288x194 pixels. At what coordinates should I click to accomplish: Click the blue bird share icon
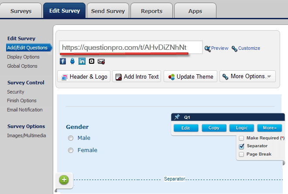click(72, 61)
